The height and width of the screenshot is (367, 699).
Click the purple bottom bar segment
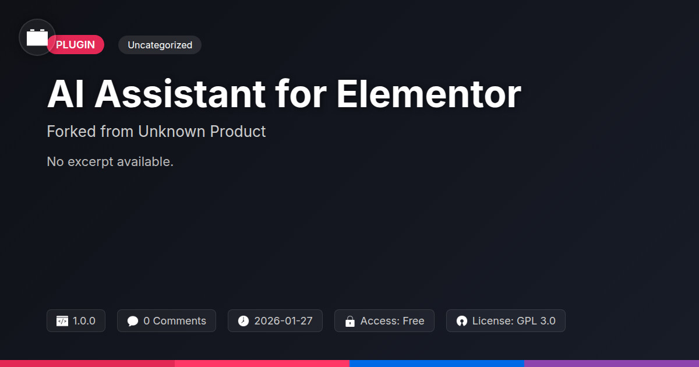click(x=612, y=363)
